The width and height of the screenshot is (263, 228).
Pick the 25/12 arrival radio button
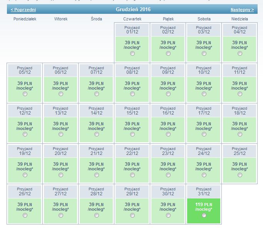[240, 175]
